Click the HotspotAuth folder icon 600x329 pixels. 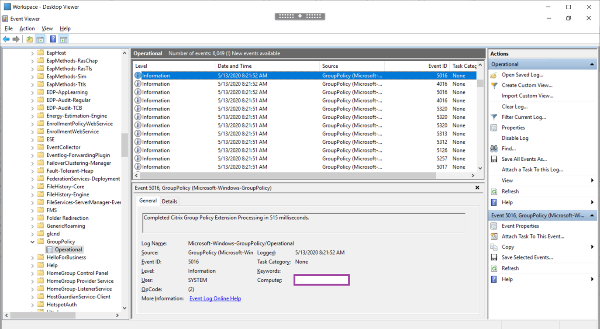coord(41,305)
